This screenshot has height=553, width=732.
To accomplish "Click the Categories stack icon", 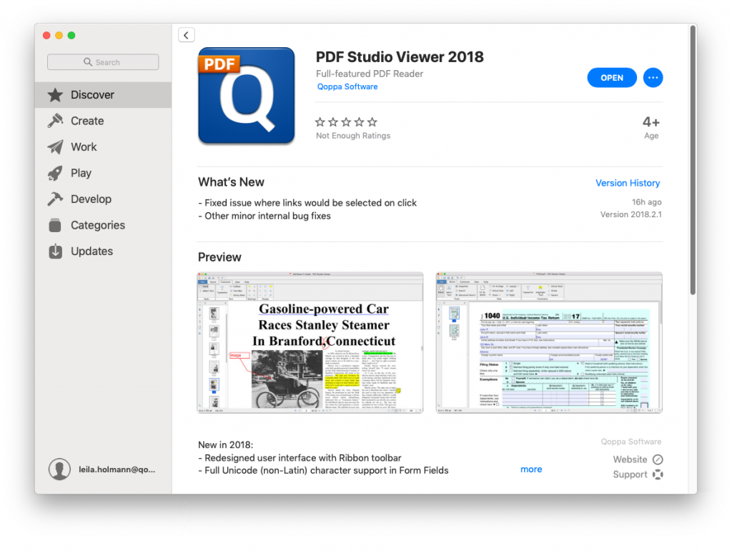I will click(55, 225).
